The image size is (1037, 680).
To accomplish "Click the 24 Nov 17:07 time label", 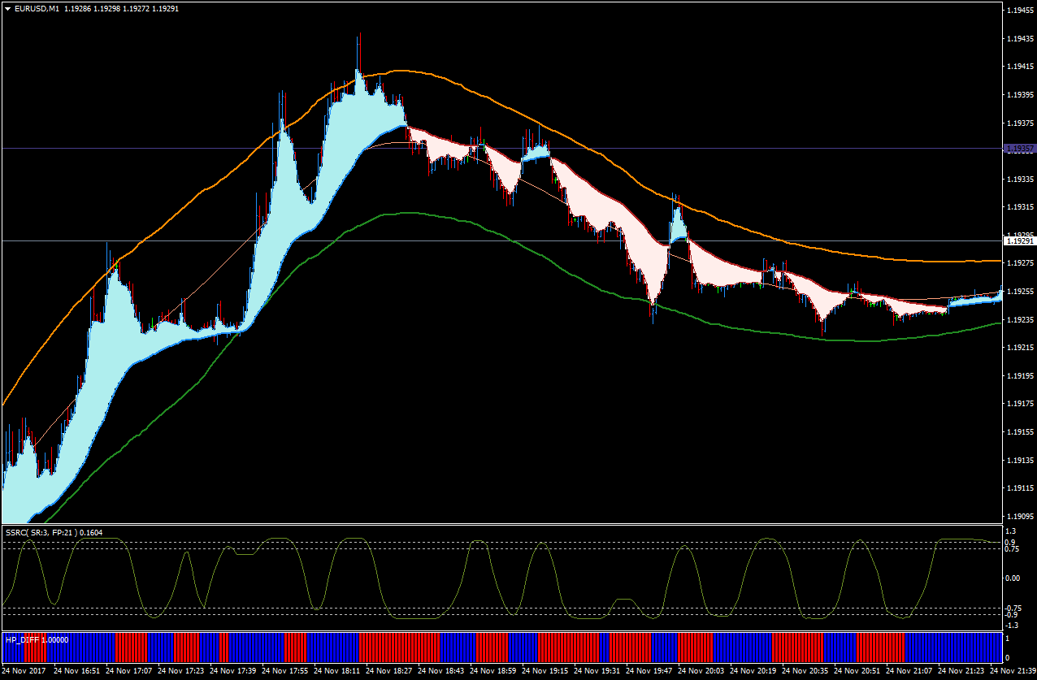I will [x=128, y=672].
